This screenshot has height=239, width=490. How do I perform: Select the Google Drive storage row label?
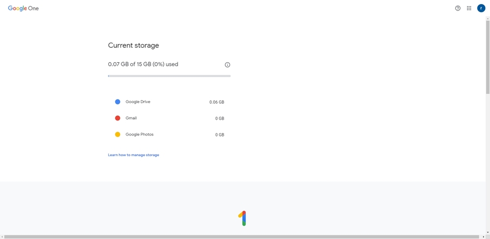point(138,102)
